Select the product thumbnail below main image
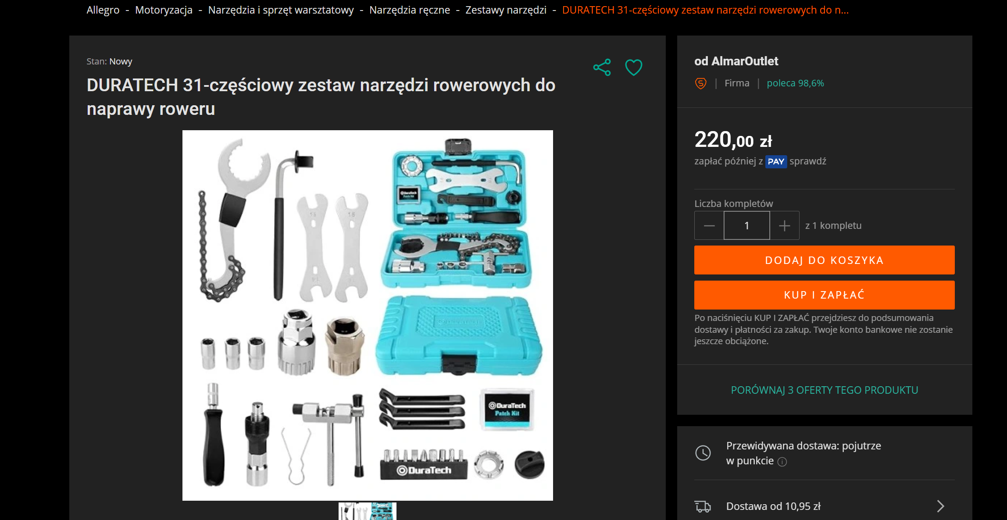 point(368,511)
